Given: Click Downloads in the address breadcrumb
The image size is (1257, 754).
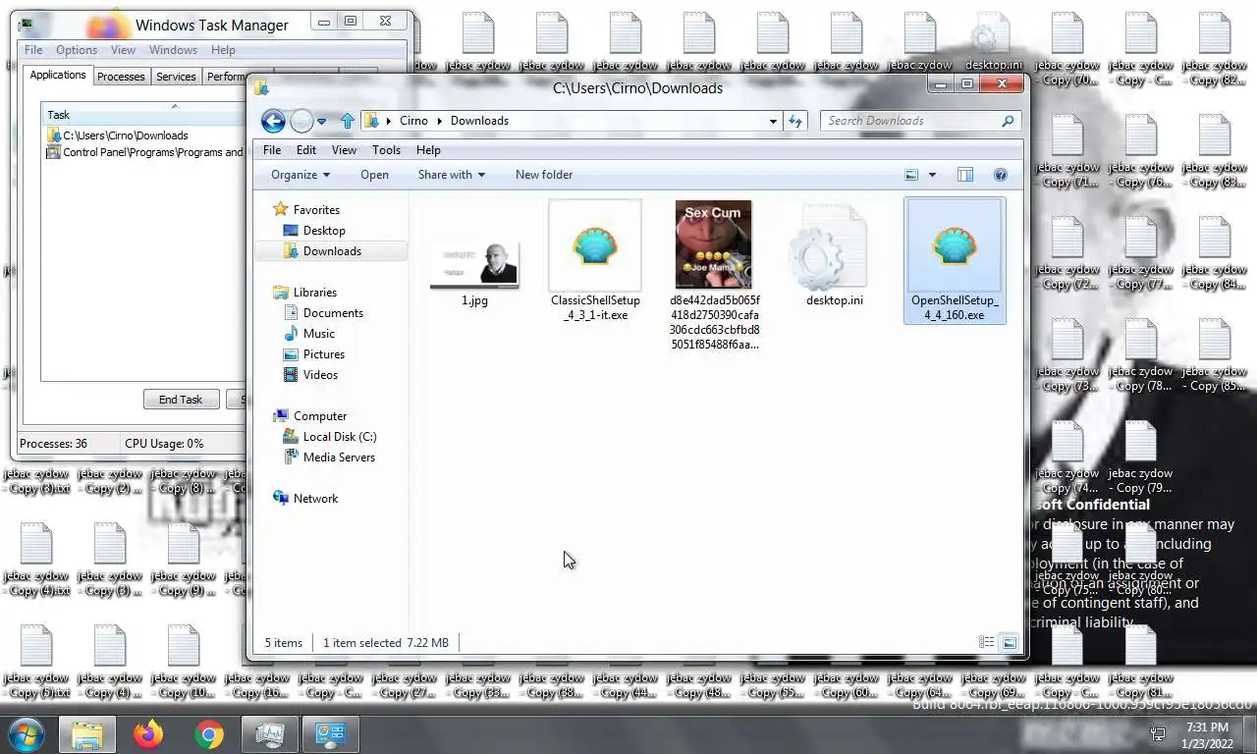Looking at the screenshot, I should point(479,121).
